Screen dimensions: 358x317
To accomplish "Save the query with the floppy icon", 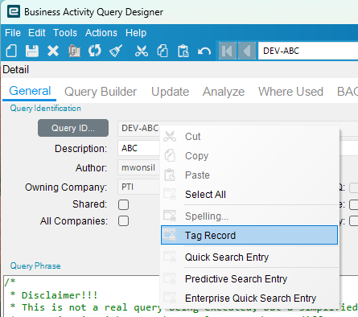I will click(32, 51).
